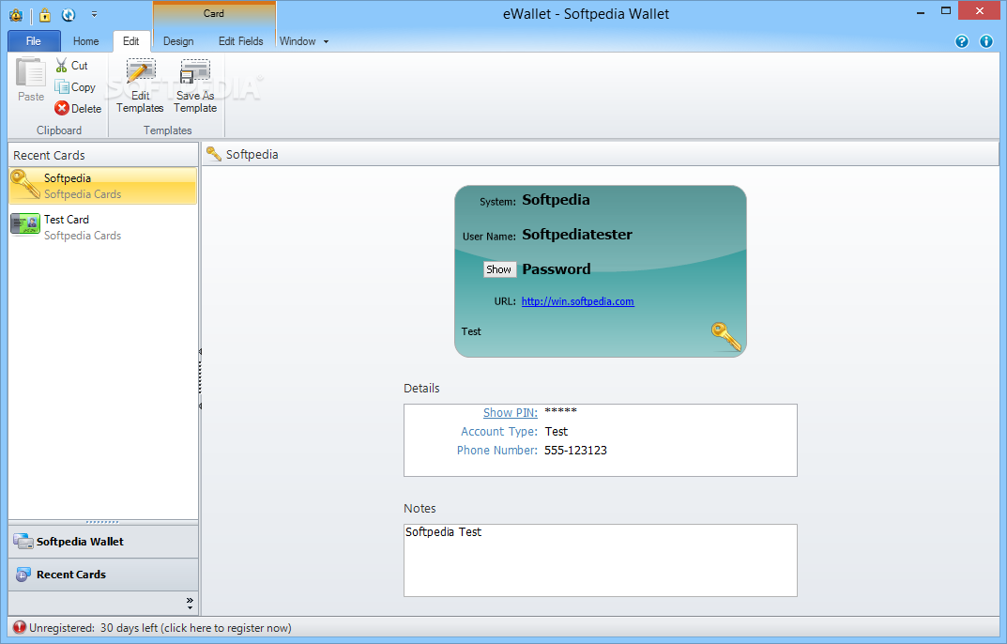Click the Softpedia Wallet navigation button
1007x644 pixels.
point(102,542)
